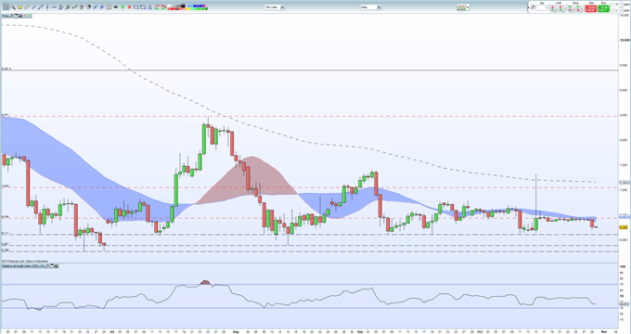
Task: Close the RSI indicator panel
Action: coord(57,266)
